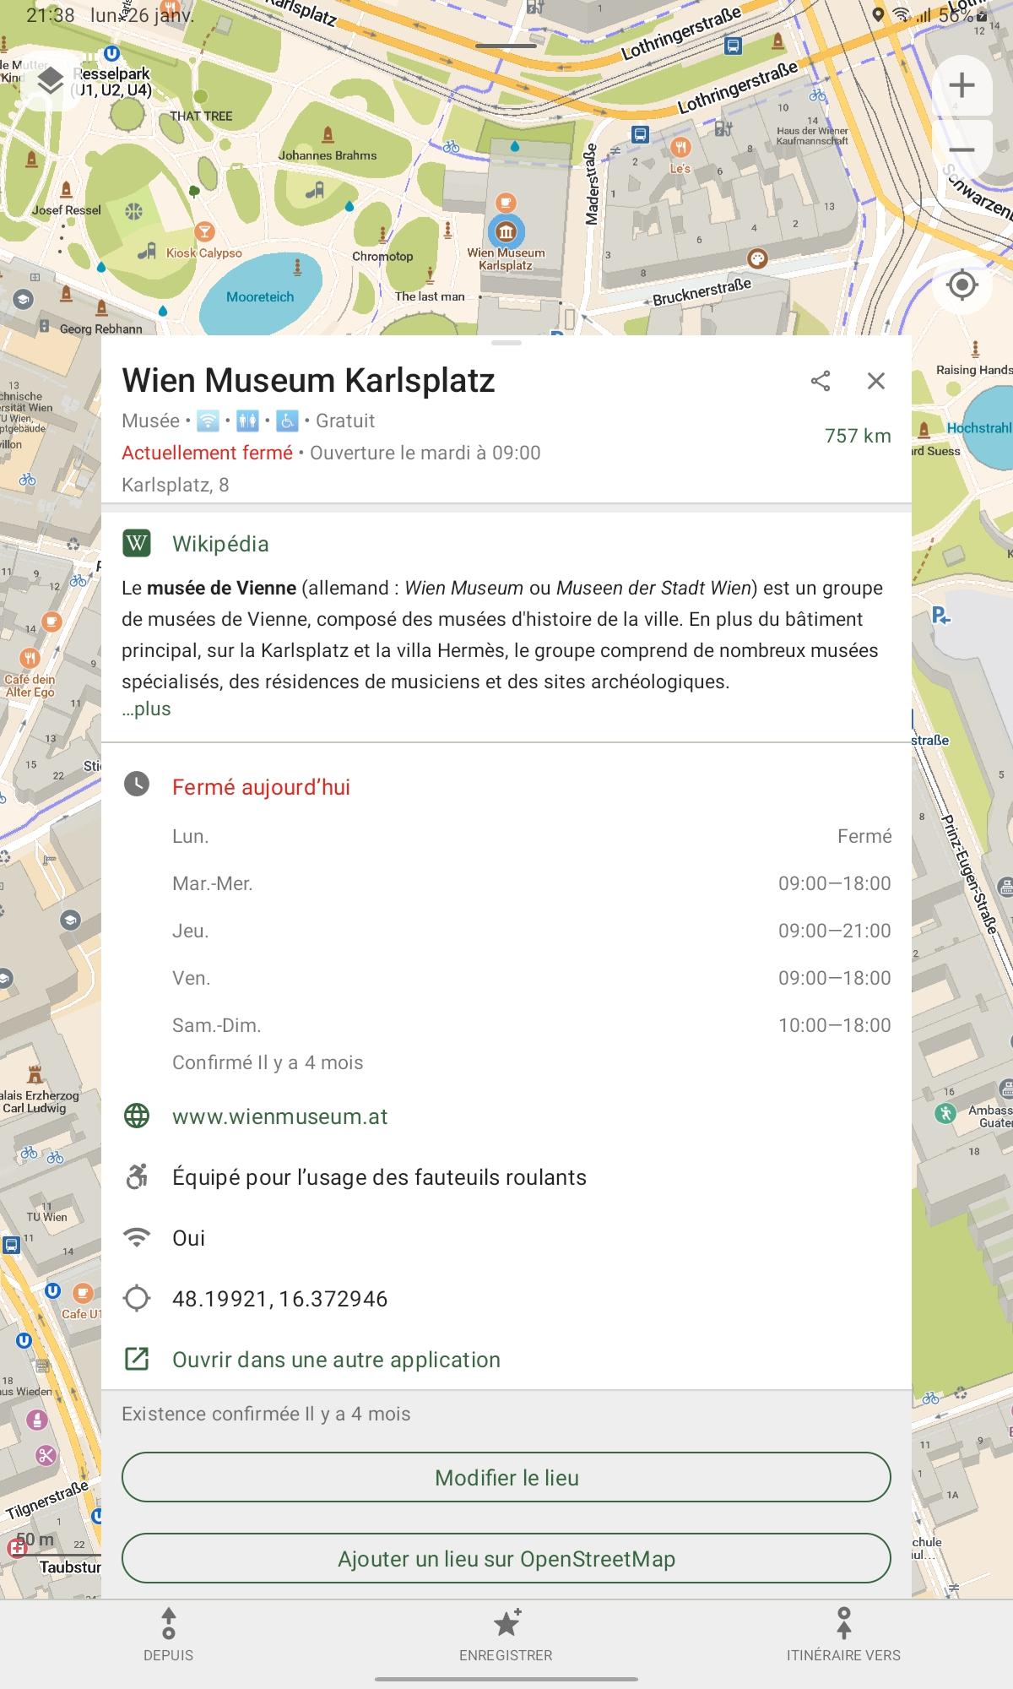Viewport: 1013px width, 1689px height.
Task: Expand description with …plus
Action: (x=146, y=709)
